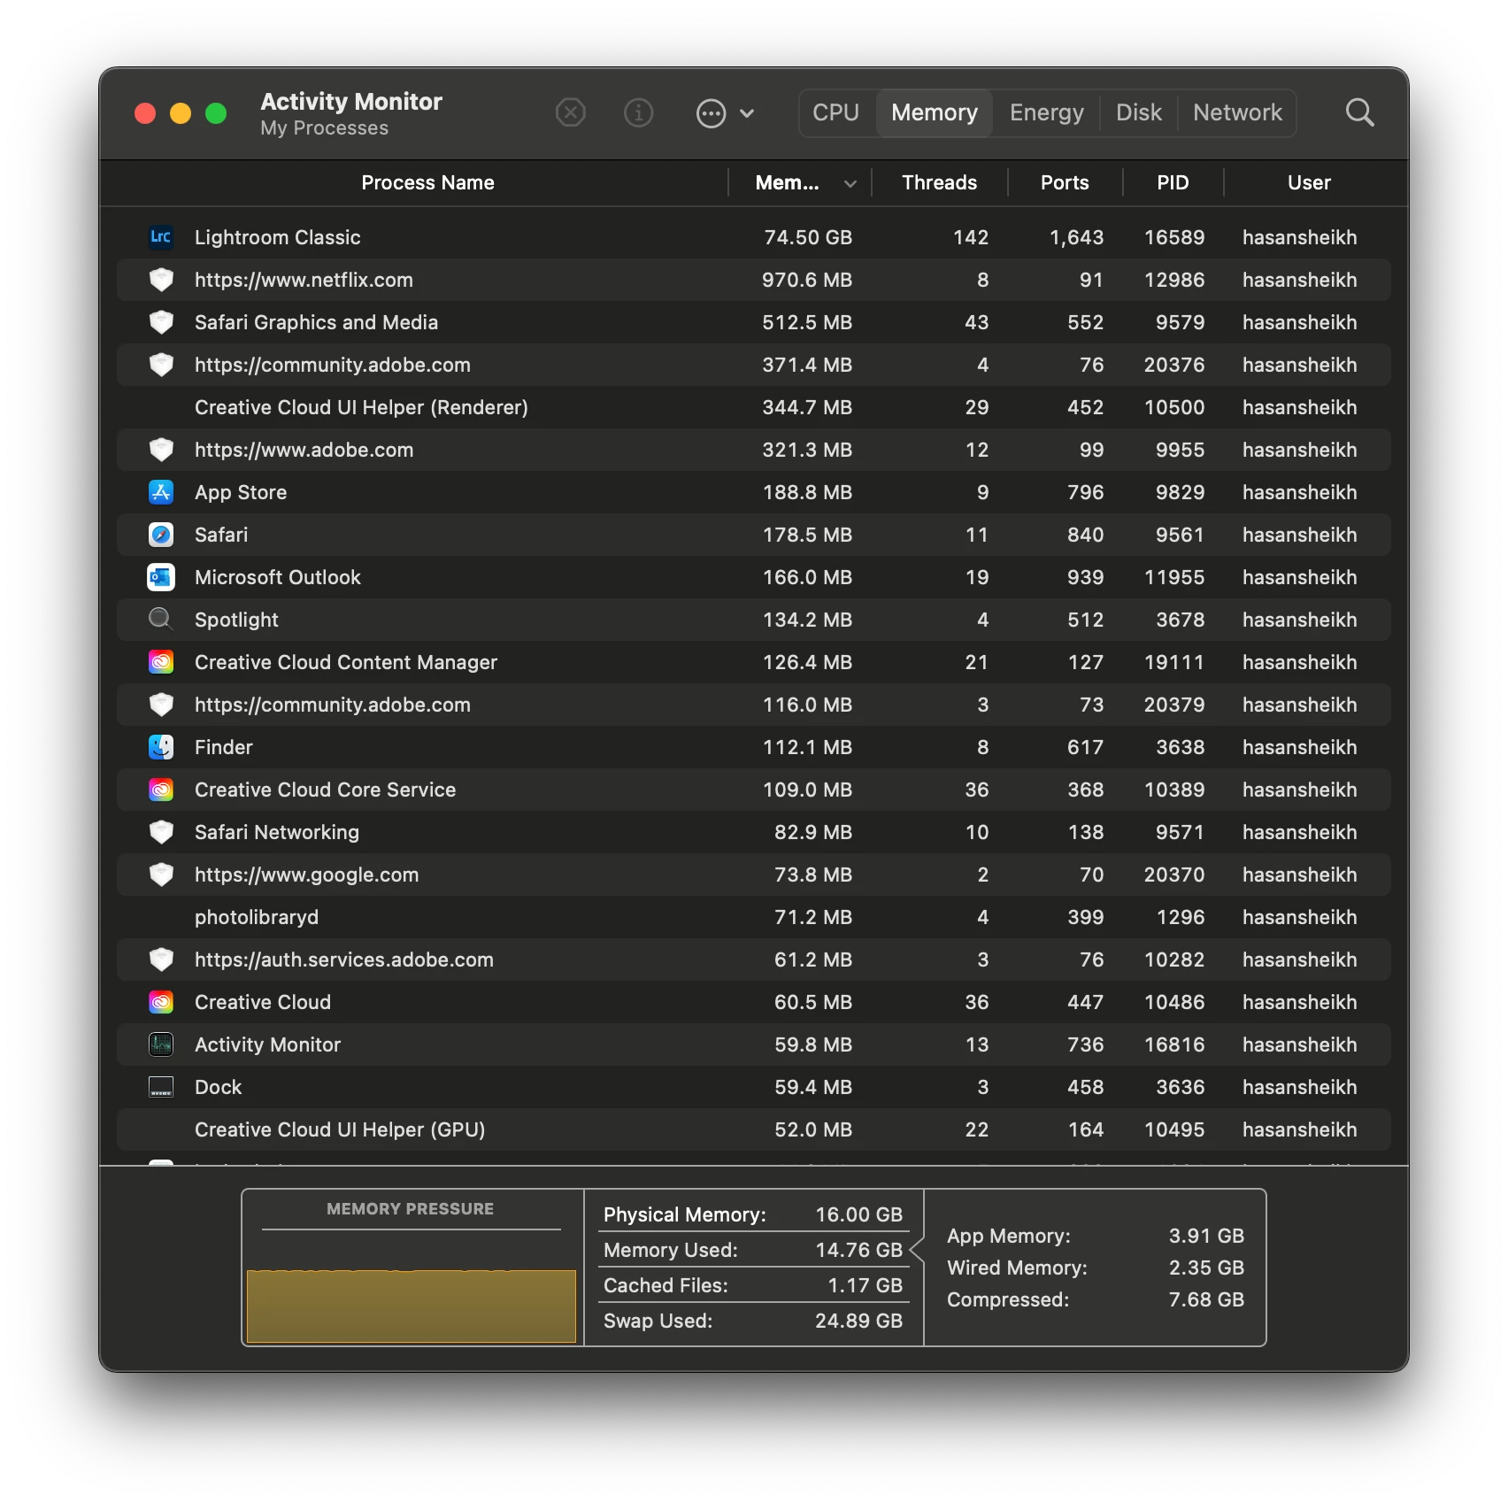This screenshot has width=1508, height=1503.
Task: Select the Creative Cloud UI Helper (Renderer) row
Action: pos(754,407)
